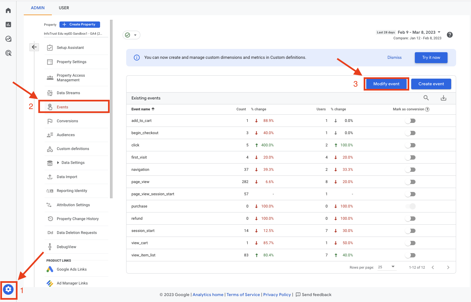Image resolution: width=471 pixels, height=302 pixels.
Task: Toggle view_cart as conversion
Action: click(x=410, y=243)
